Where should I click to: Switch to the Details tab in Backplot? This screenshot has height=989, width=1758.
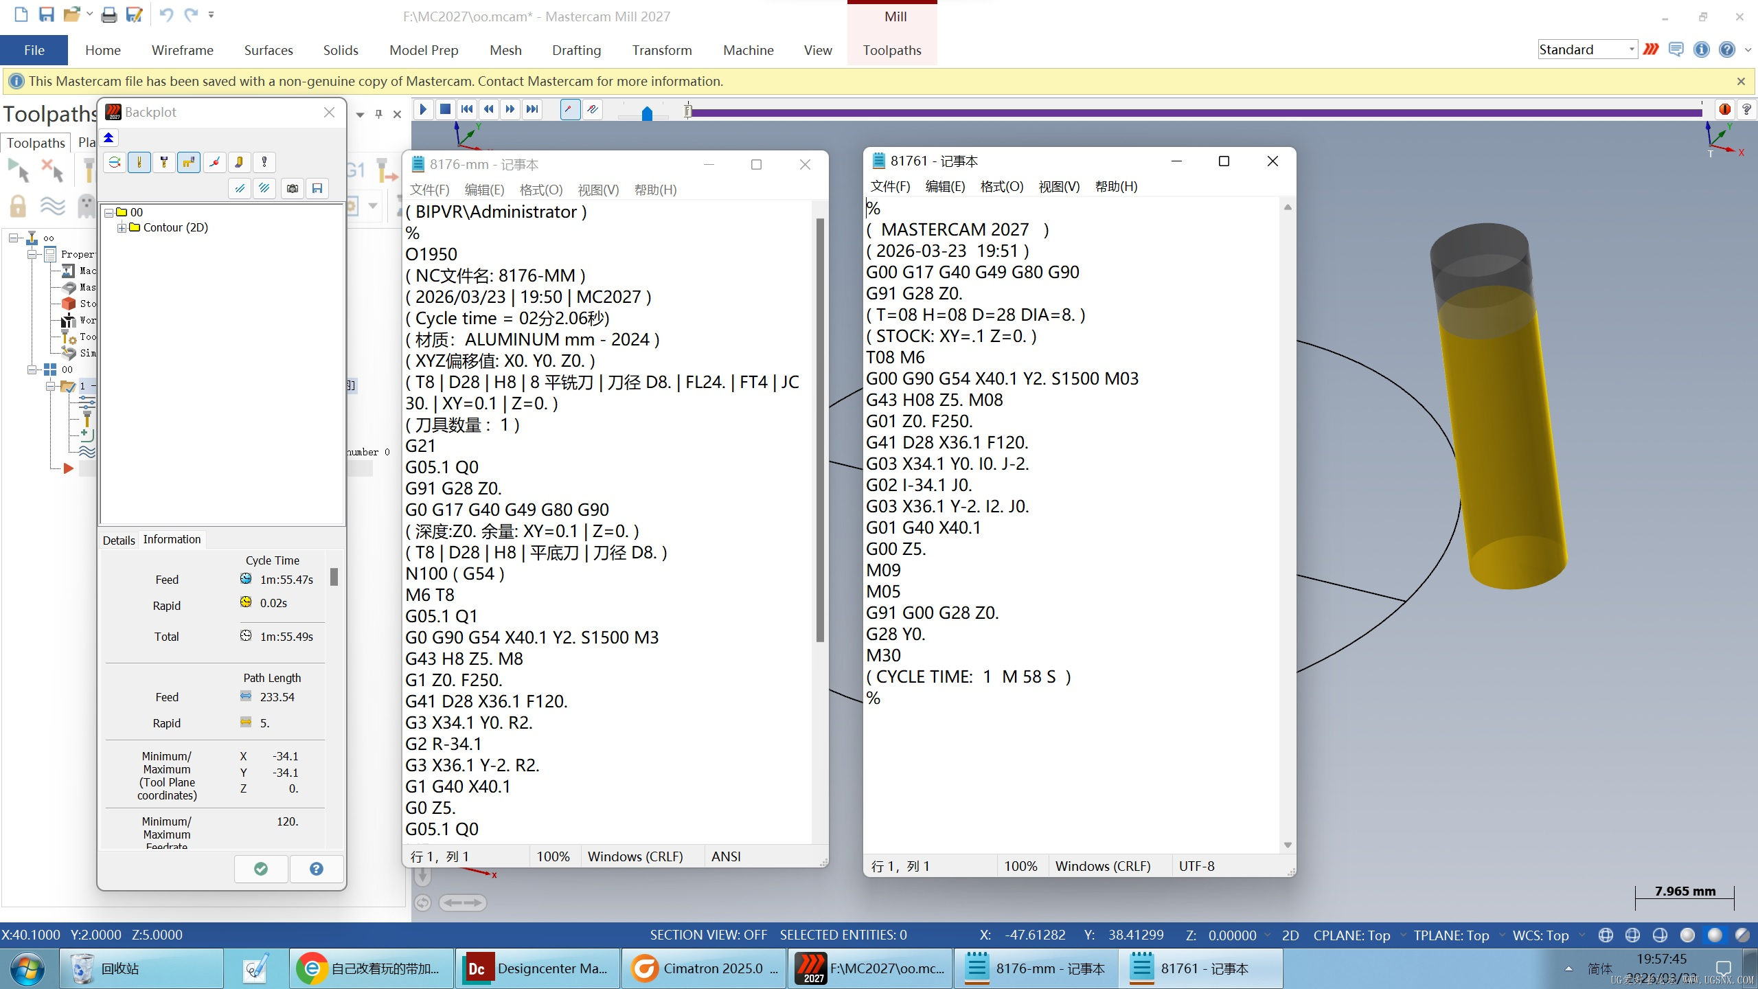pyautogui.click(x=119, y=541)
